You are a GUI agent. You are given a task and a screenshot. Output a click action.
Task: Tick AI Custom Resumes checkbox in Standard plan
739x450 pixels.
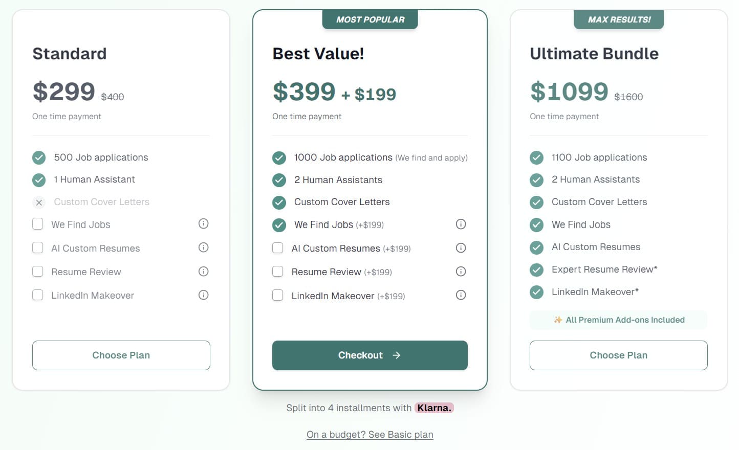[38, 248]
